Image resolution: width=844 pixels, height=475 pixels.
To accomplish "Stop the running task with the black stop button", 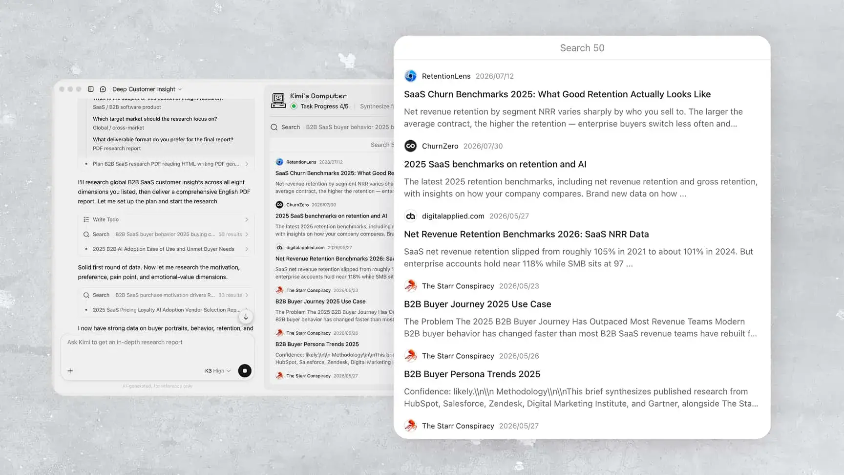I will (x=245, y=371).
